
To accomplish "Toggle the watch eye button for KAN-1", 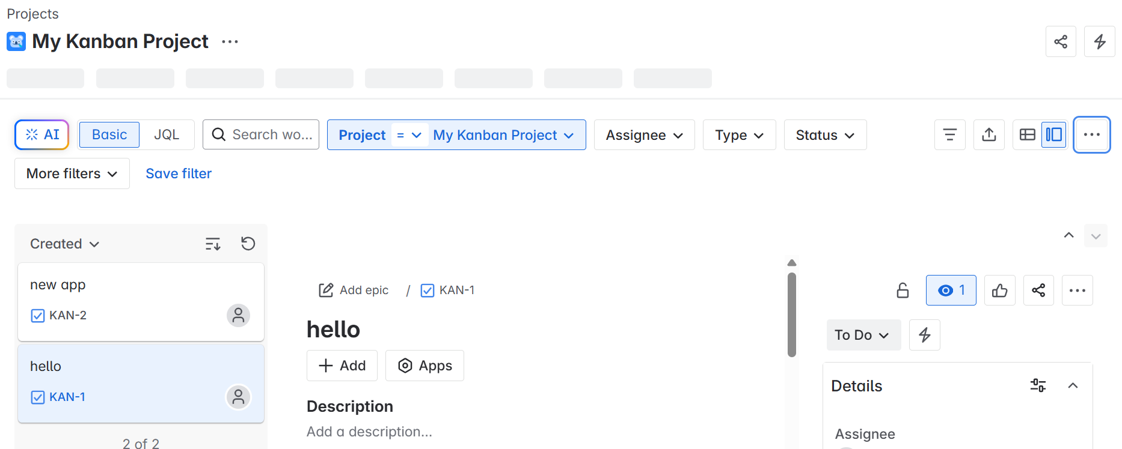I will pyautogui.click(x=951, y=291).
